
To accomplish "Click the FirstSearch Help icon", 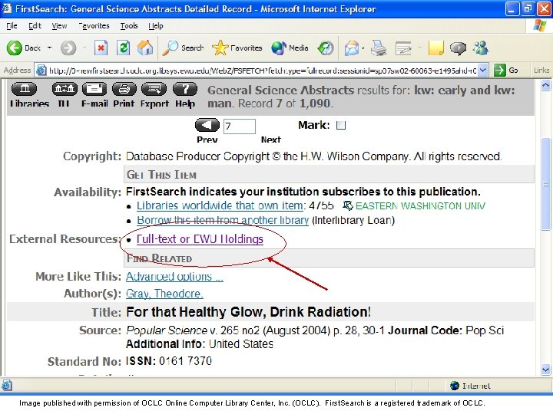I will (185, 88).
